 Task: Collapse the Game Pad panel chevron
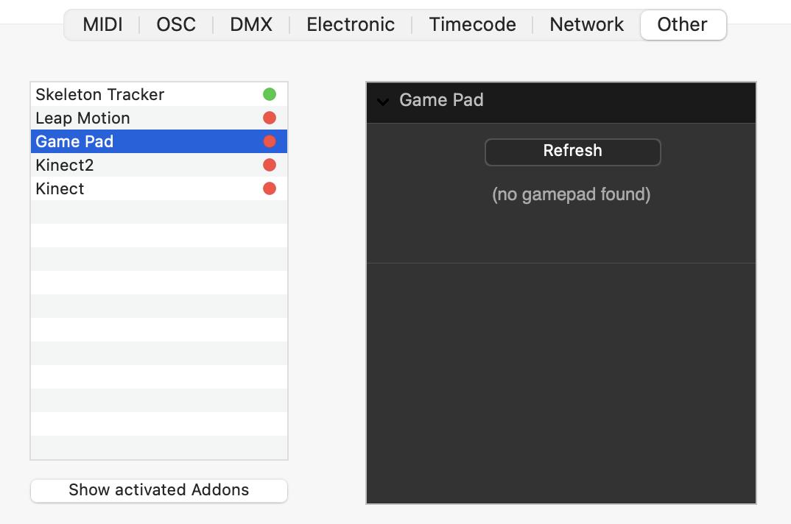click(383, 101)
